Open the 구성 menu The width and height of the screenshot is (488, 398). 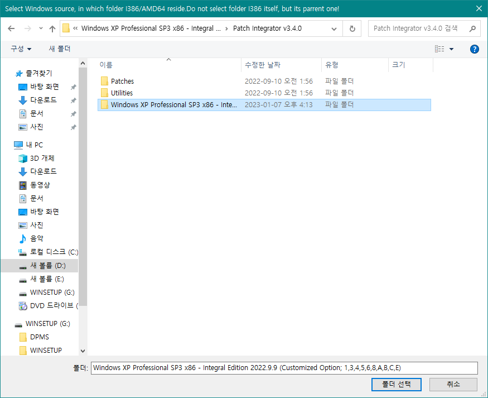(x=21, y=49)
